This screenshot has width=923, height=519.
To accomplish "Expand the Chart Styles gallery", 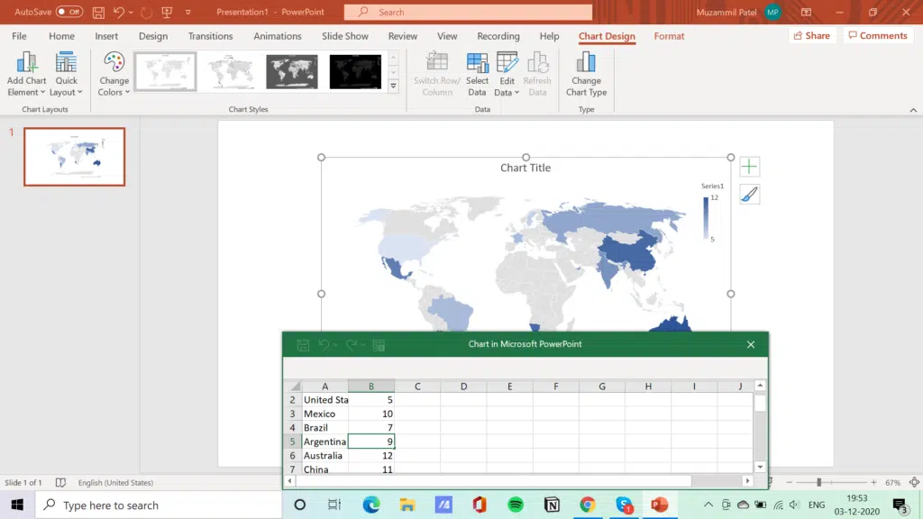I will (393, 86).
